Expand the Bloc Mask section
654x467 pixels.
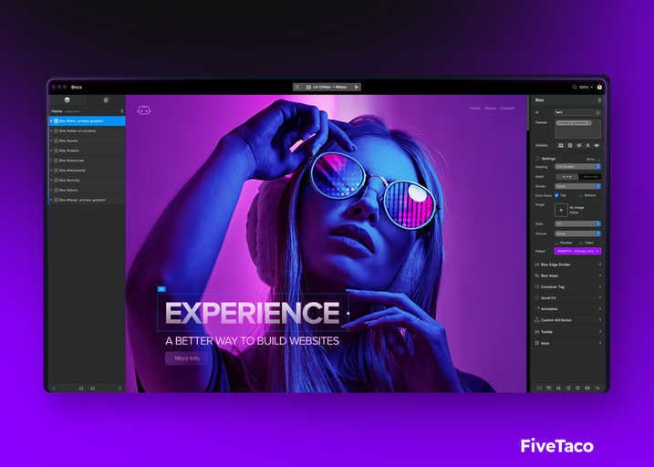tap(567, 275)
